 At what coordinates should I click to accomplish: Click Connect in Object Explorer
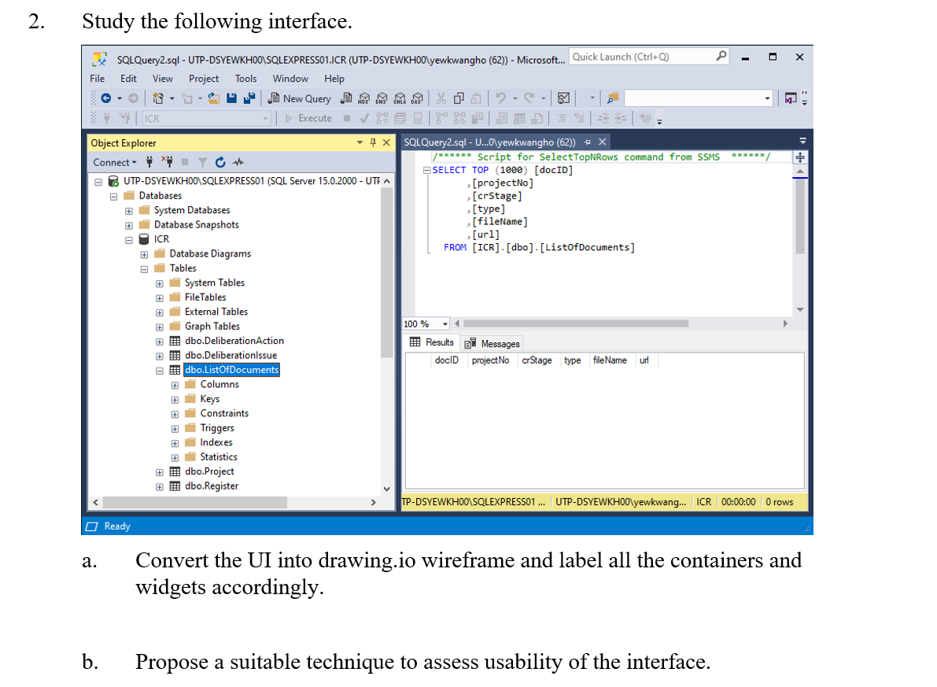[111, 161]
